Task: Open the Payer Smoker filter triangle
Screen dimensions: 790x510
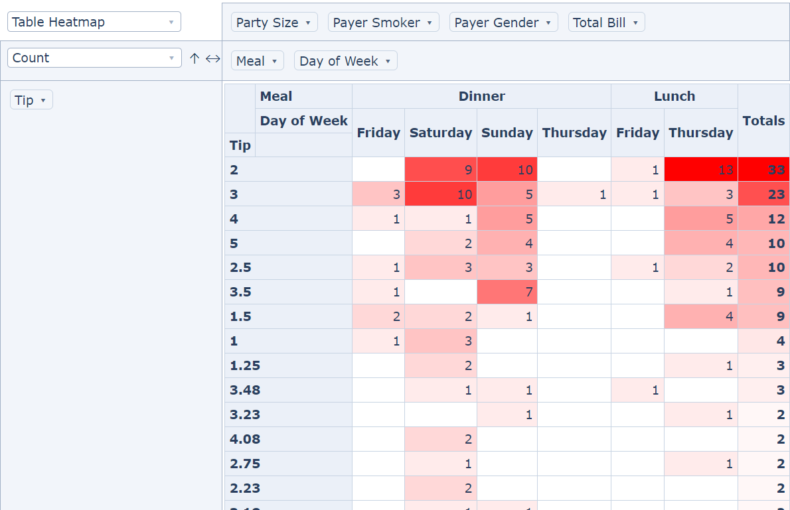Action: (430, 23)
